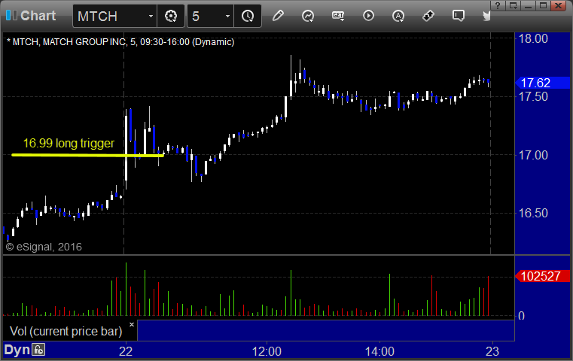The width and height of the screenshot is (573, 361).
Task: Click the 18.00 price axis label
Action: point(534,38)
